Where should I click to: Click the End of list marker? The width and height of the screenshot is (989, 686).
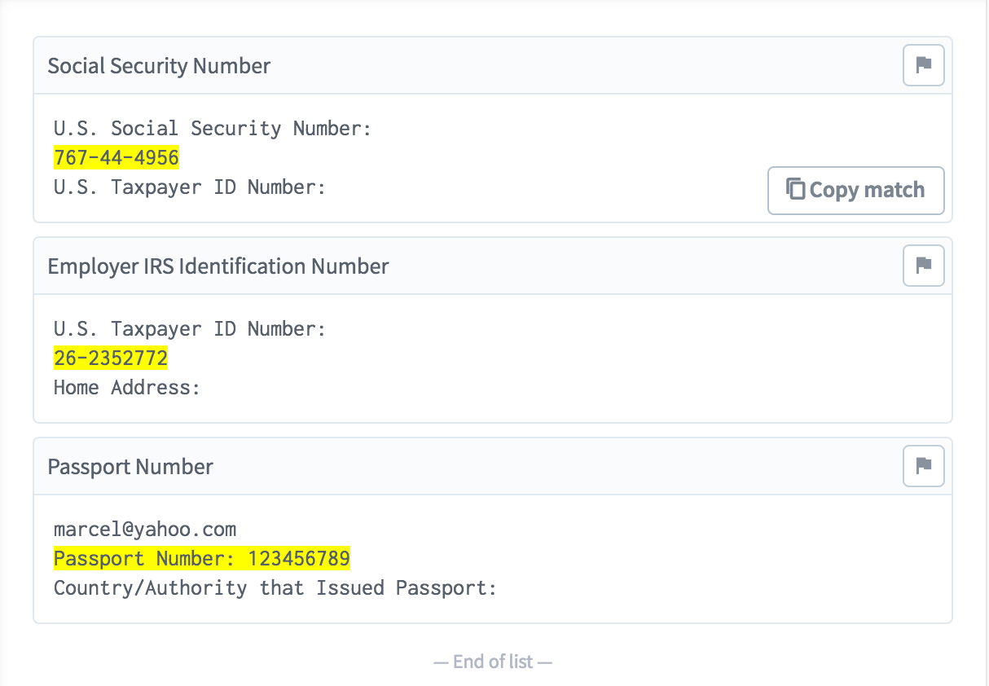click(x=493, y=662)
